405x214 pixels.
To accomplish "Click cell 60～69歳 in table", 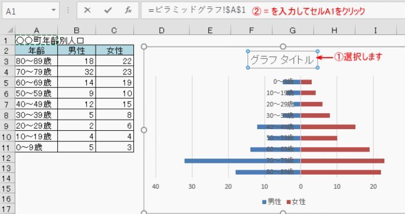I will (x=37, y=83).
